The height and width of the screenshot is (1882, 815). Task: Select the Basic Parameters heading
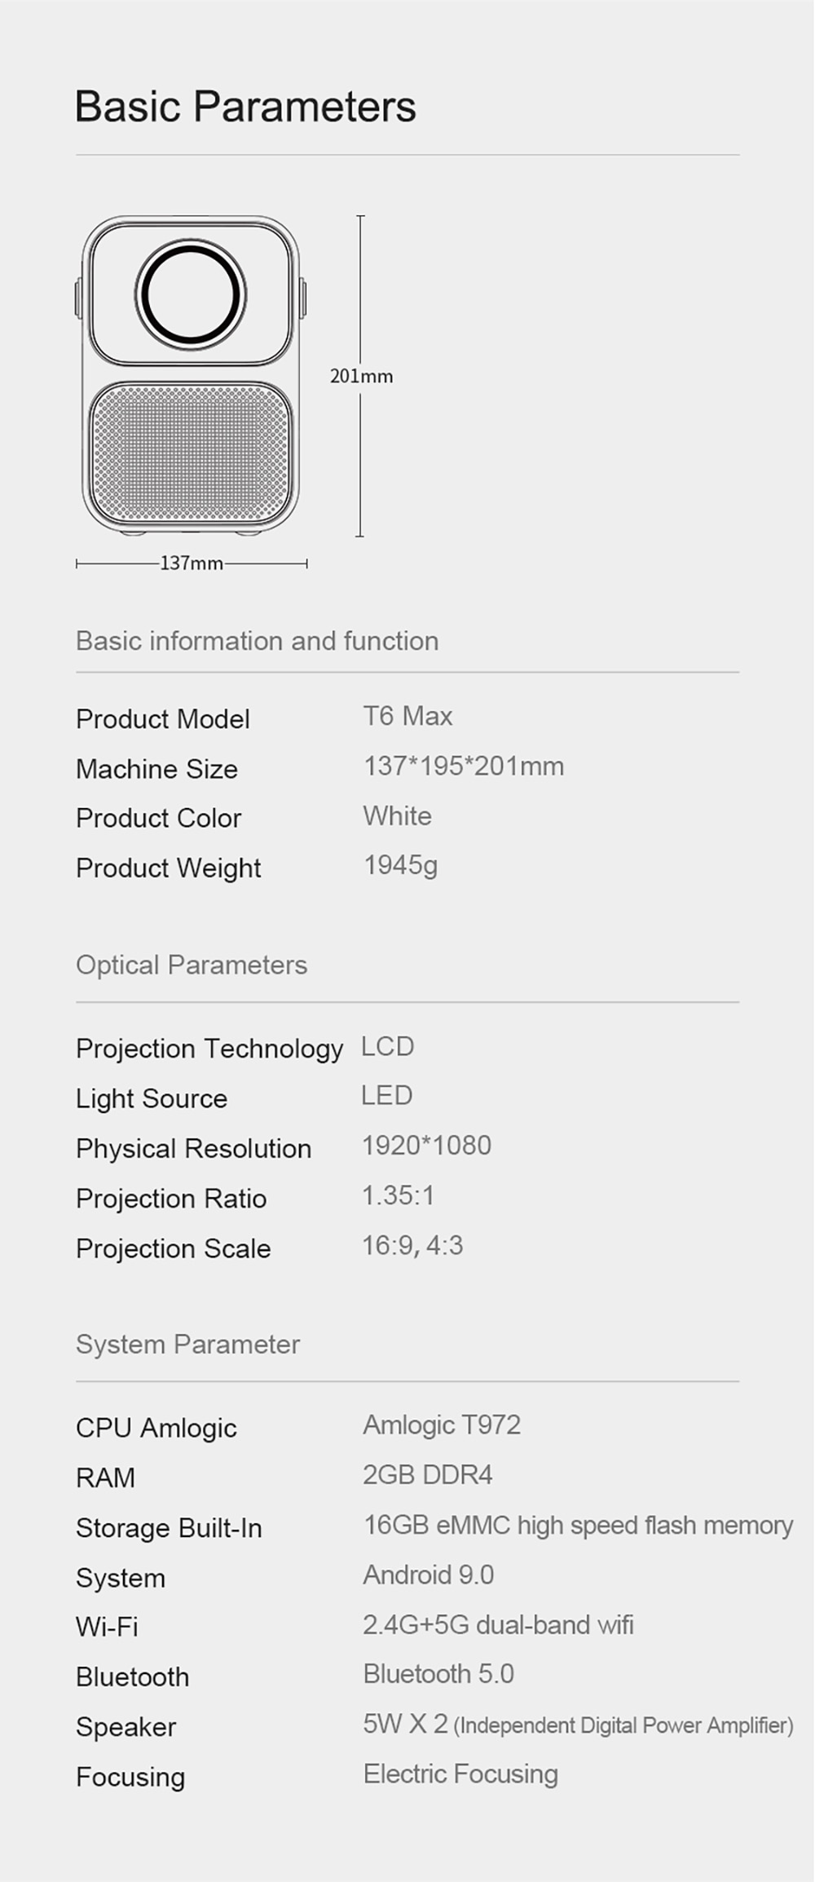(245, 107)
